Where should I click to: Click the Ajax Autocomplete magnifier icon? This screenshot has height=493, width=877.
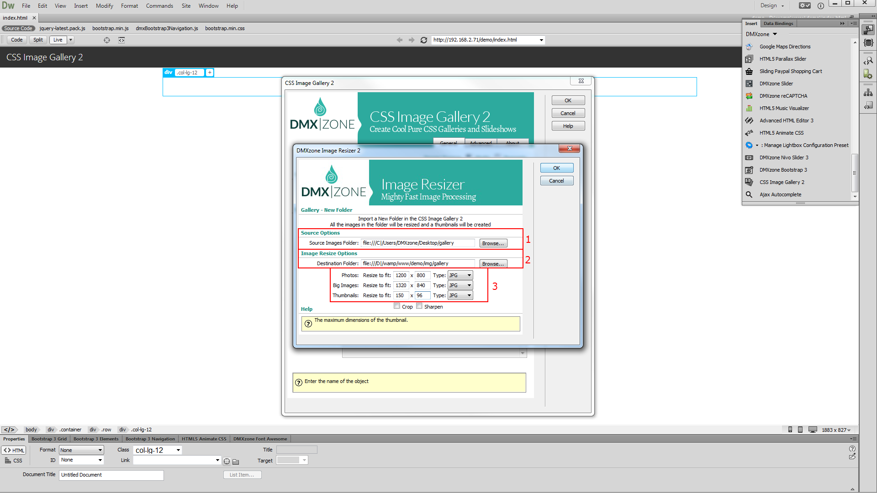click(x=749, y=194)
